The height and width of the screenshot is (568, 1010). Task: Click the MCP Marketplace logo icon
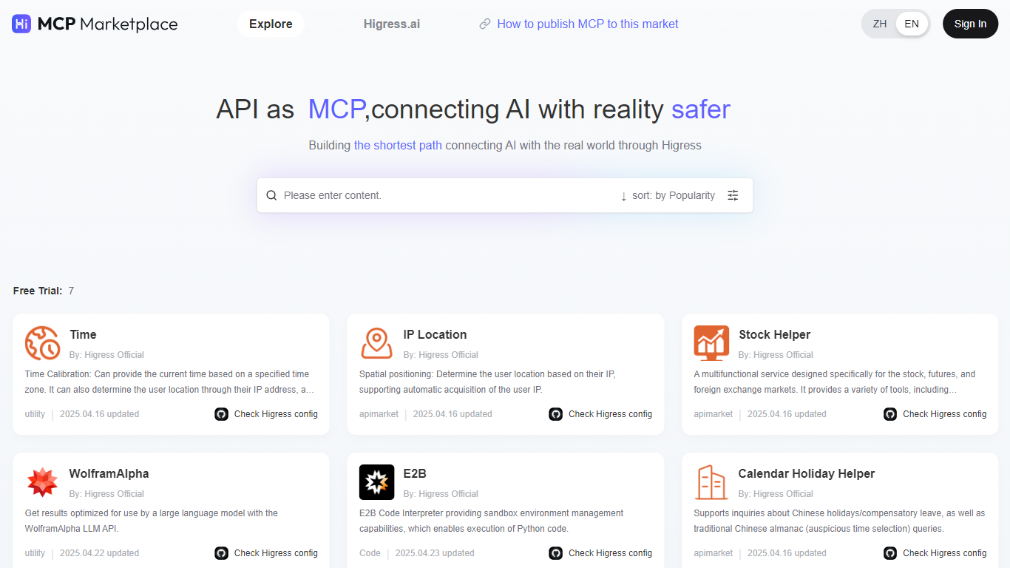(x=21, y=24)
